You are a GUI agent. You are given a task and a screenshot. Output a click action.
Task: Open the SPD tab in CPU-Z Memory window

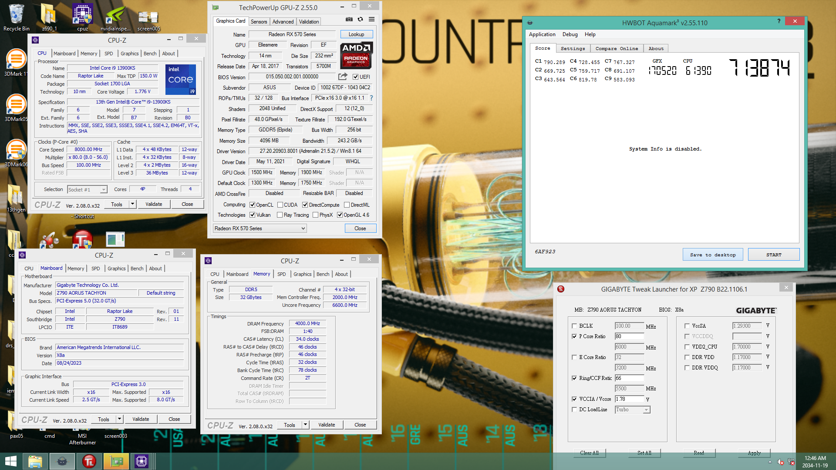coord(282,274)
